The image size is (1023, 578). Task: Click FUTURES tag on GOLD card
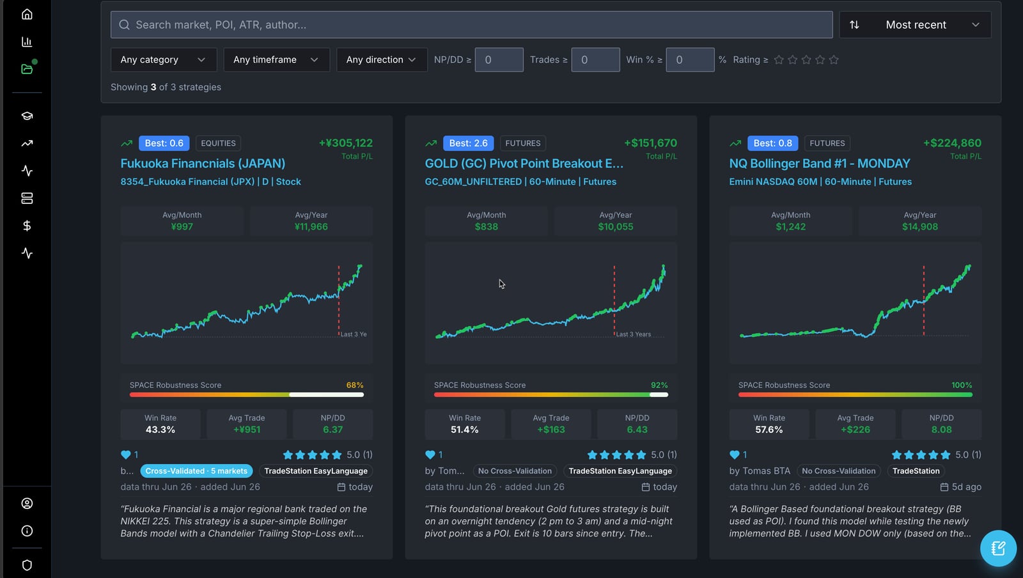[x=522, y=143]
